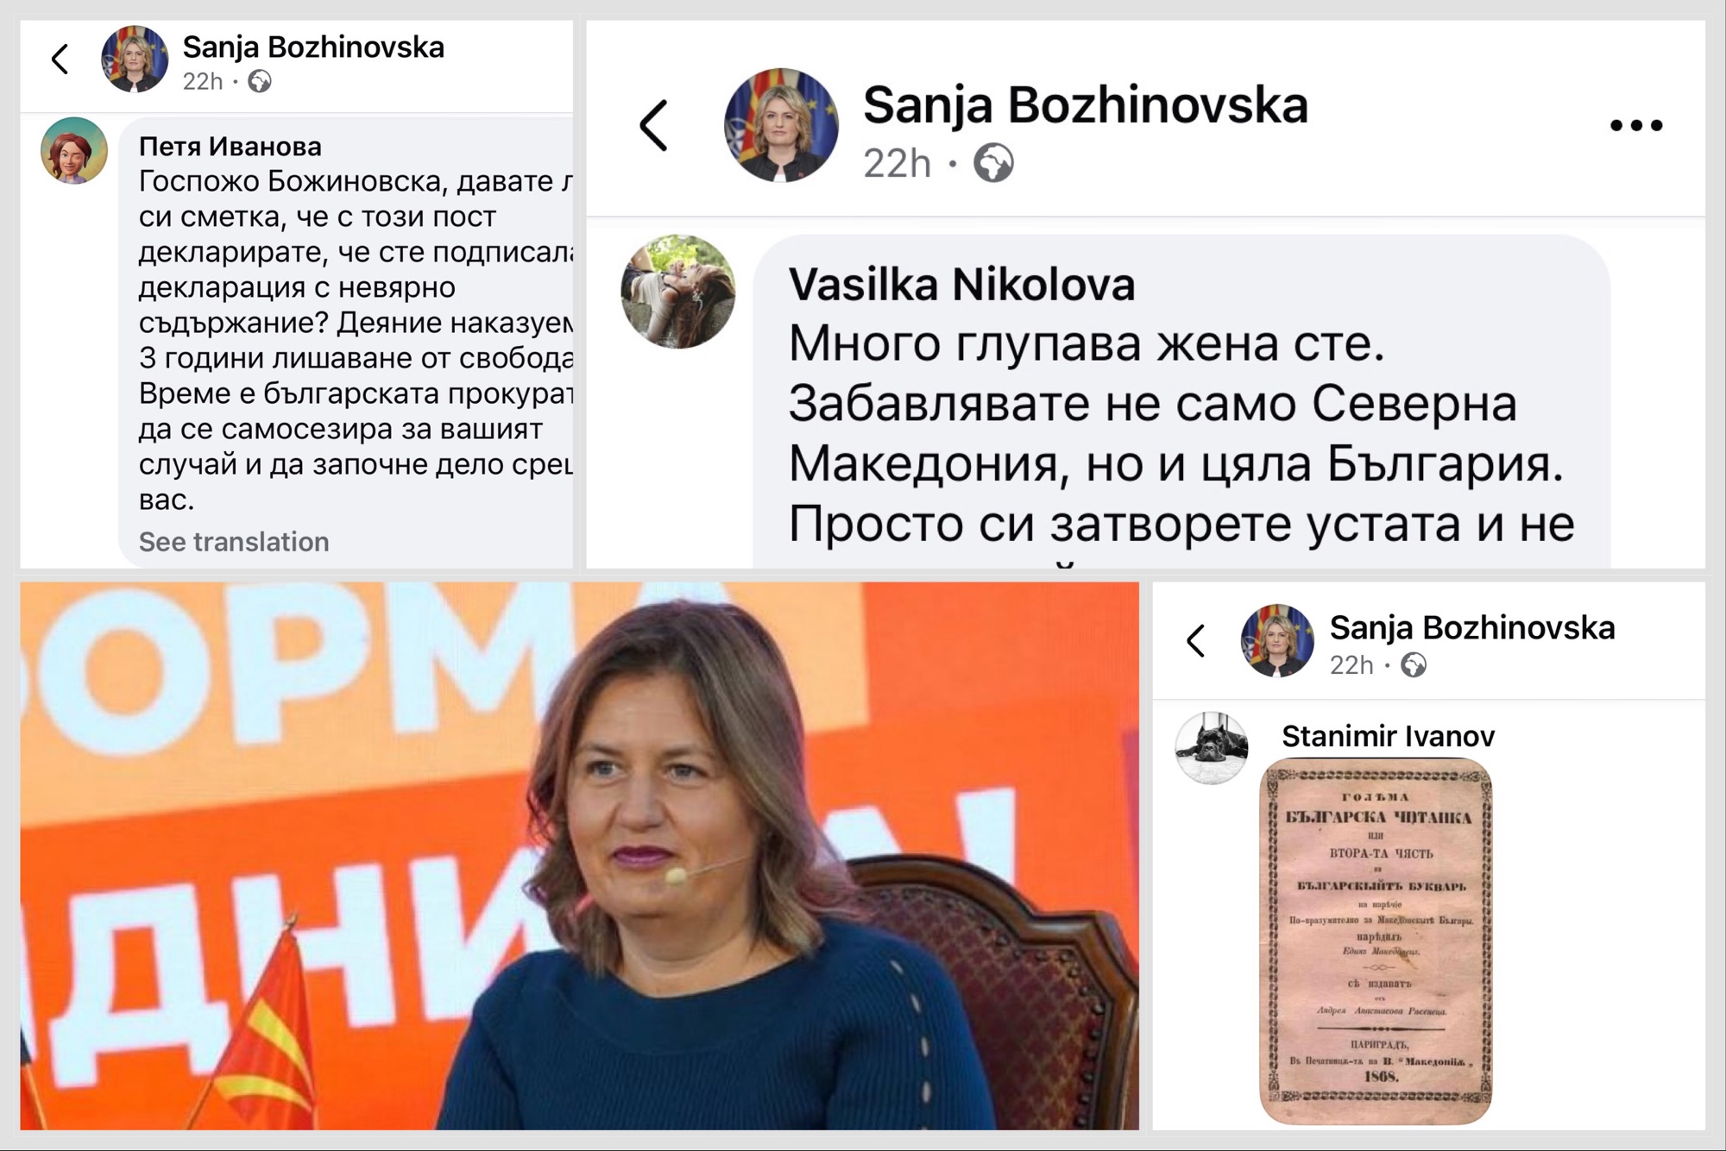Screen dimensions: 1726x1151
Task: Tap back arrow in the Петя Иванова panel
Action: coord(60,60)
